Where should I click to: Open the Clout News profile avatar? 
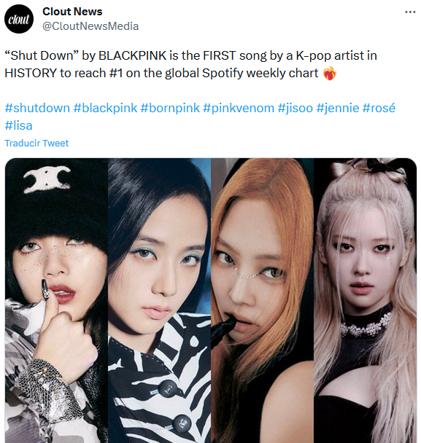coord(19,19)
